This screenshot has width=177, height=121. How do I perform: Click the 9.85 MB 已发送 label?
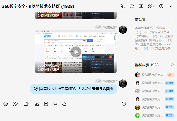pyautogui.click(x=49, y=69)
